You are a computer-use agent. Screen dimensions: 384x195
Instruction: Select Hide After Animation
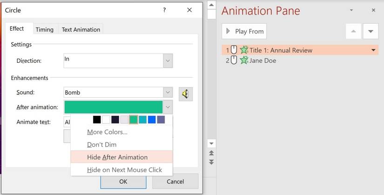coord(121,157)
